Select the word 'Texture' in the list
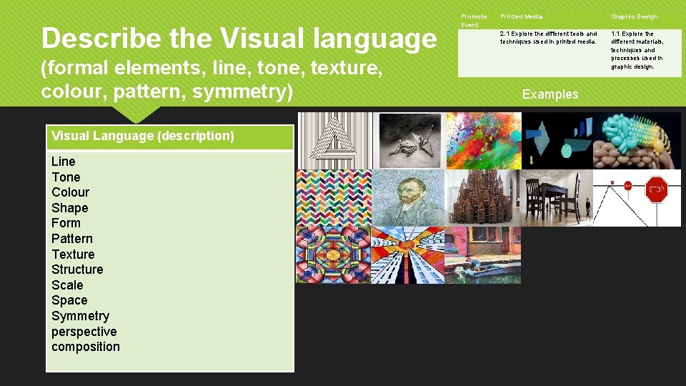The height and width of the screenshot is (386, 686). coord(73,254)
